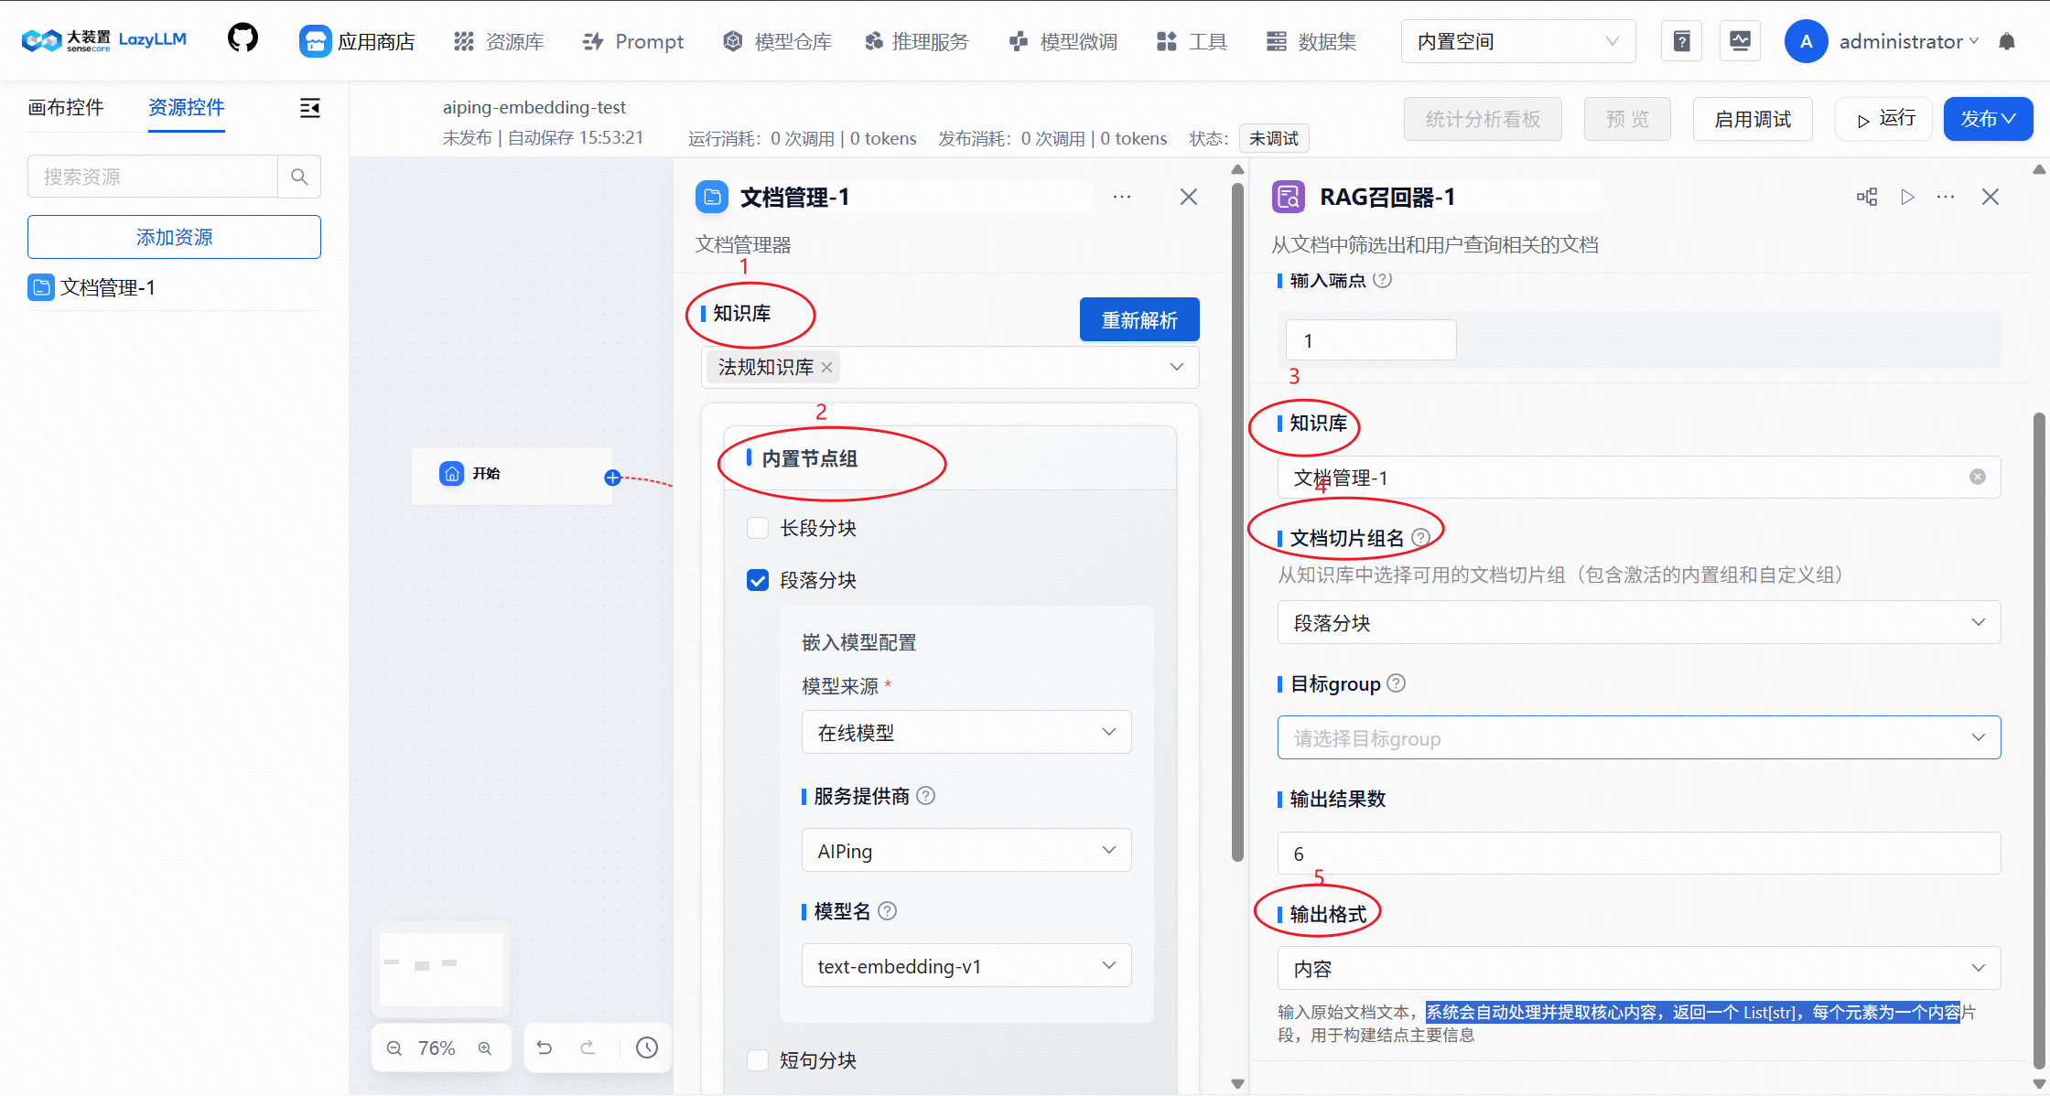Click the GitHub icon in the top bar

click(x=242, y=38)
